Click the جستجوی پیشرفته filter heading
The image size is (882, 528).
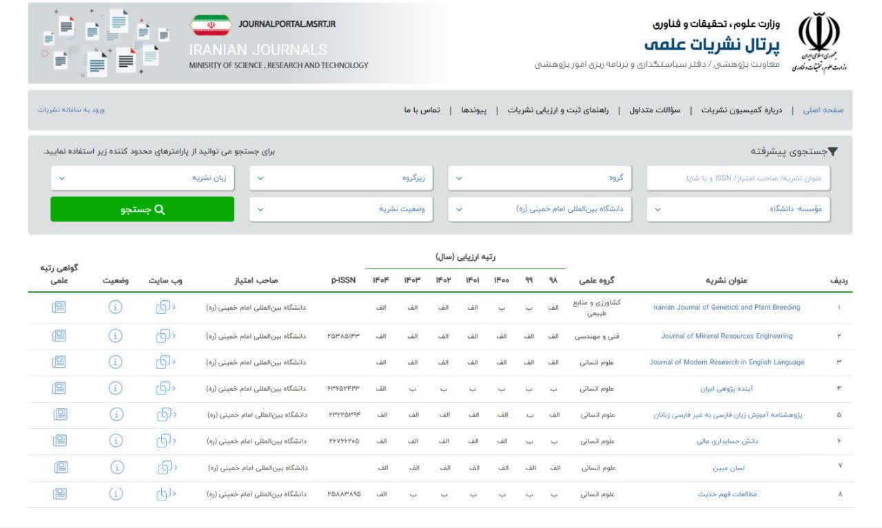[x=794, y=151]
